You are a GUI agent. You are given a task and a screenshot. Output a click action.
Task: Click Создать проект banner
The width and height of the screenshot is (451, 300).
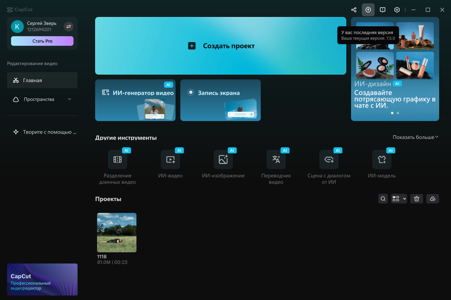(221, 46)
